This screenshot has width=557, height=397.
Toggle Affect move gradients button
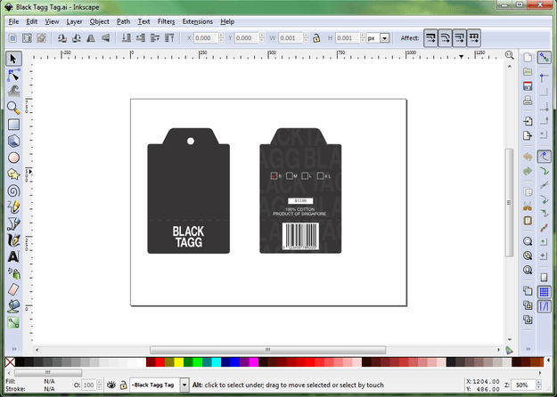tap(459, 38)
